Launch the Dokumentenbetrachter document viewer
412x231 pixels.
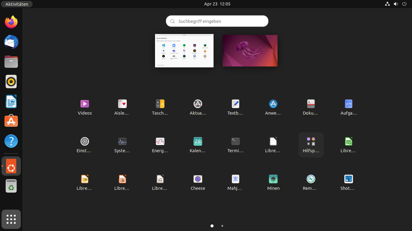pos(311,107)
